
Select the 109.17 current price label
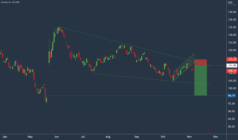coord(232,71)
